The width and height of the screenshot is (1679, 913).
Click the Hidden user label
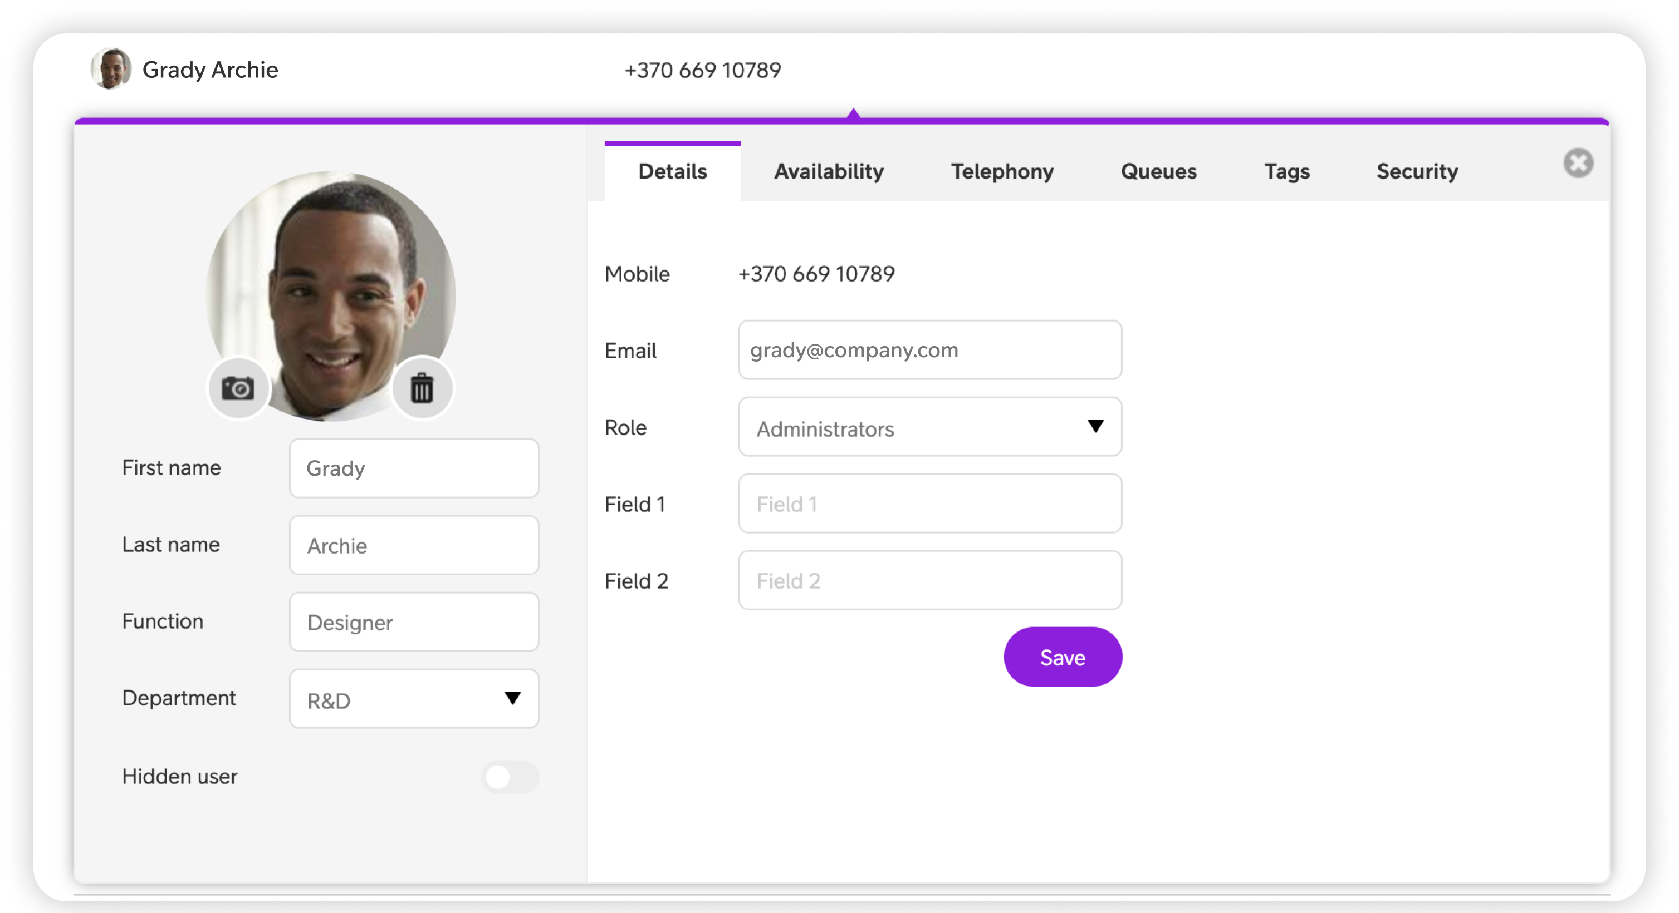point(179,776)
